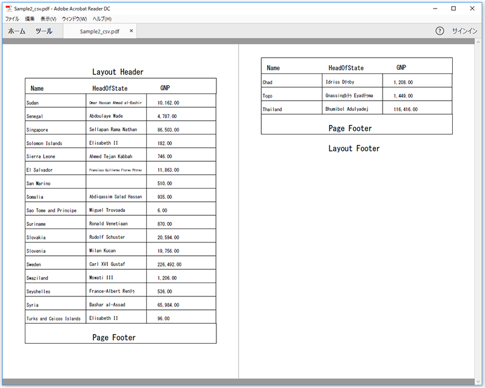485x388 pixels.
Task: Click the scroll down arrow at bottom right
Action: click(x=481, y=382)
